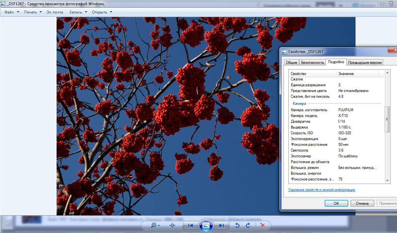
Task: Click the Эл. почта menu item
Action: click(x=55, y=11)
